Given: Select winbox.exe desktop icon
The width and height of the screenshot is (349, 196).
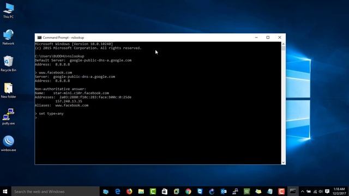Looking at the screenshot, I should point(9,144).
